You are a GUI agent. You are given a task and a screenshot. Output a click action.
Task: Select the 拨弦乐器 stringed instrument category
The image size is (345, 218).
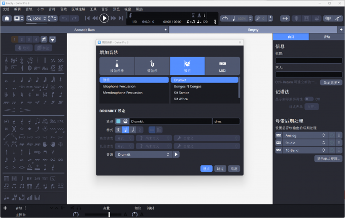pos(117,66)
